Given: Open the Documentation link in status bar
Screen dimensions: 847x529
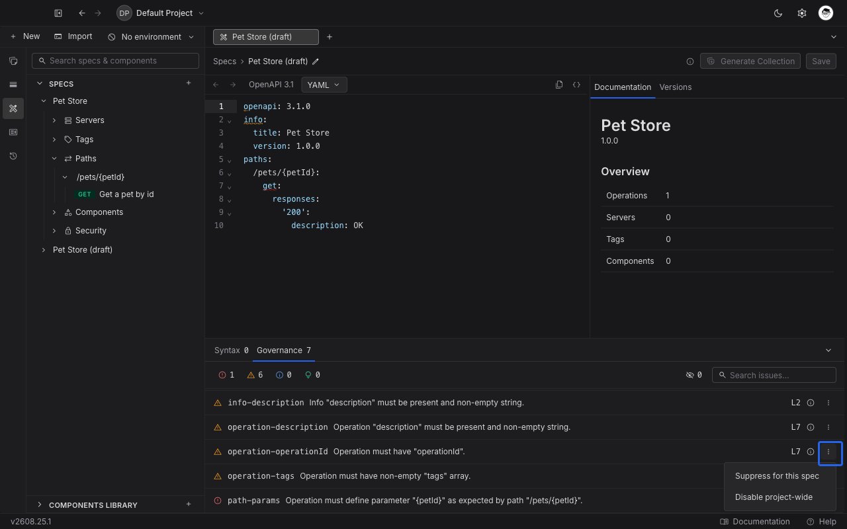Looking at the screenshot, I should click(755, 522).
